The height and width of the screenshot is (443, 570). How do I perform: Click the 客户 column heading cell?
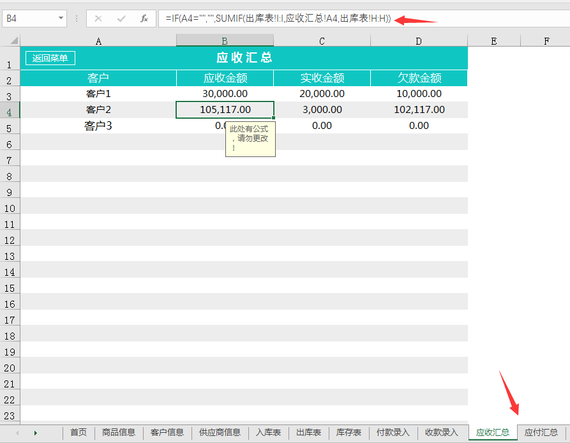click(98, 78)
